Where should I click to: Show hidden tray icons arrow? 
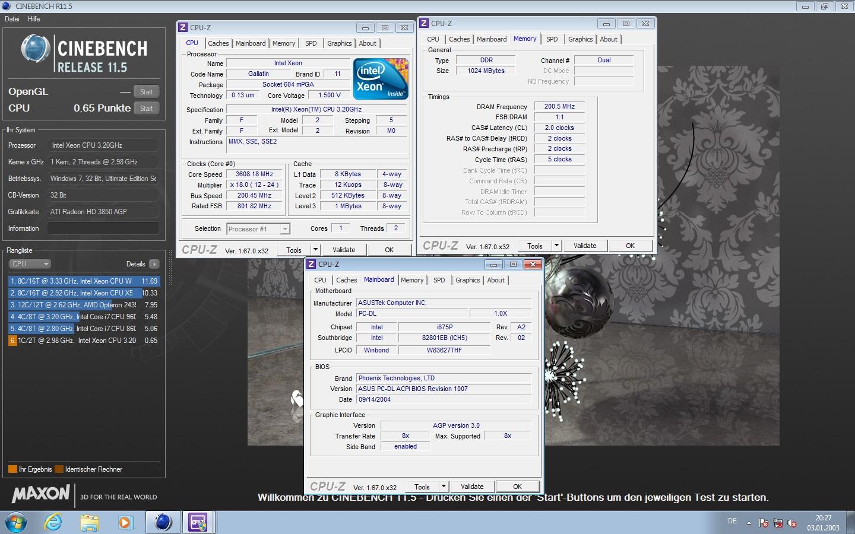pos(749,523)
